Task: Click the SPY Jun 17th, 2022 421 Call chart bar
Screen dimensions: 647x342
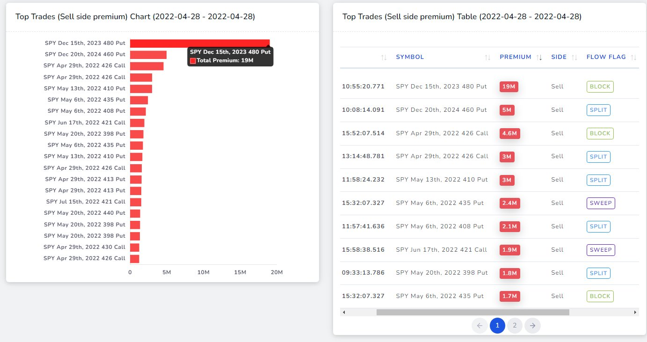Action: 137,123
